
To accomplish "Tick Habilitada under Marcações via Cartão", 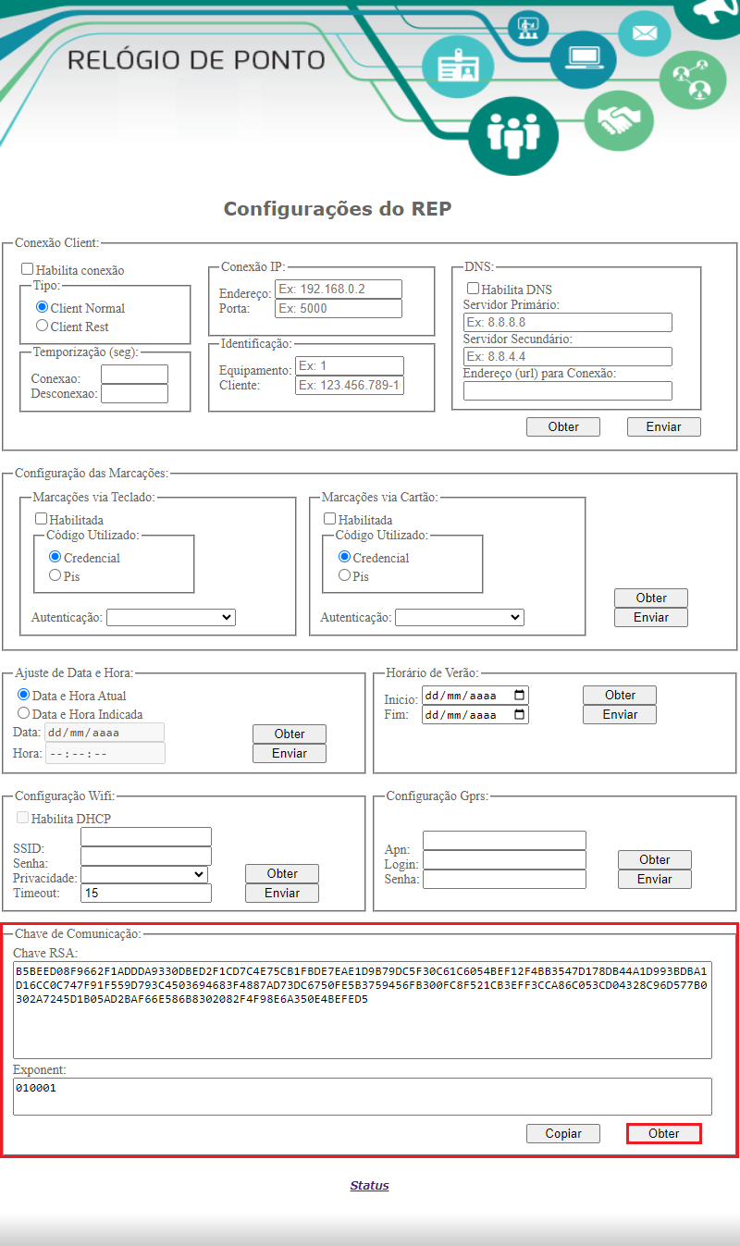I will point(330,519).
